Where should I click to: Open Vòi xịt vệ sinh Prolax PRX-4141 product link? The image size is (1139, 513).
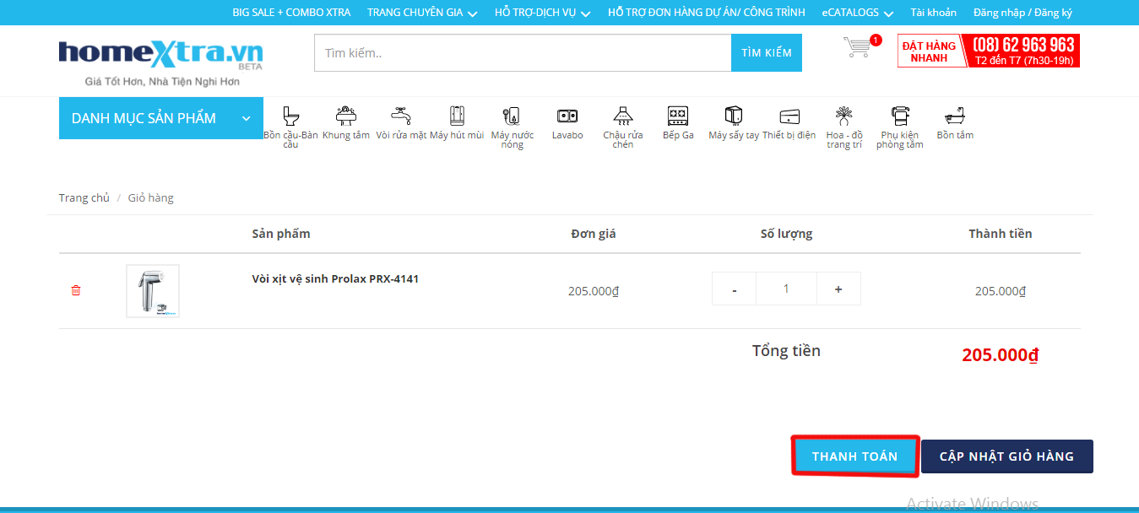click(x=335, y=278)
